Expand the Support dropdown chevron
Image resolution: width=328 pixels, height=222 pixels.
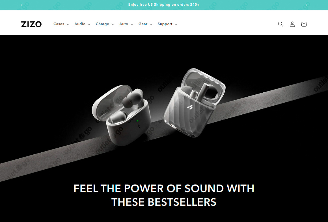point(176,24)
